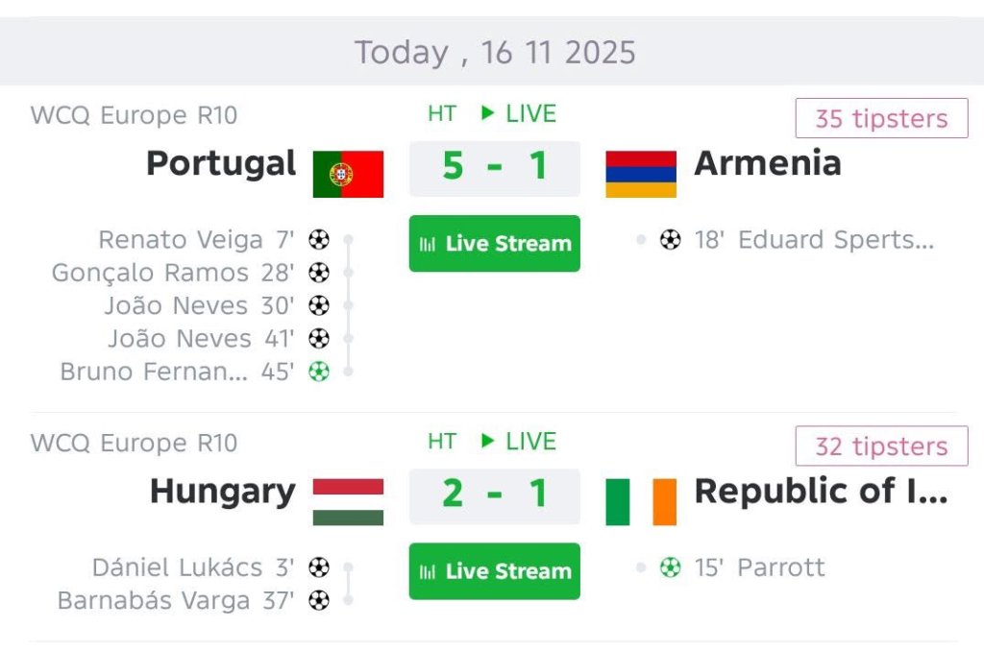Click the goal icon next to Eduard Spertsyan 18'
Image resolution: width=984 pixels, height=651 pixels.
point(670,240)
